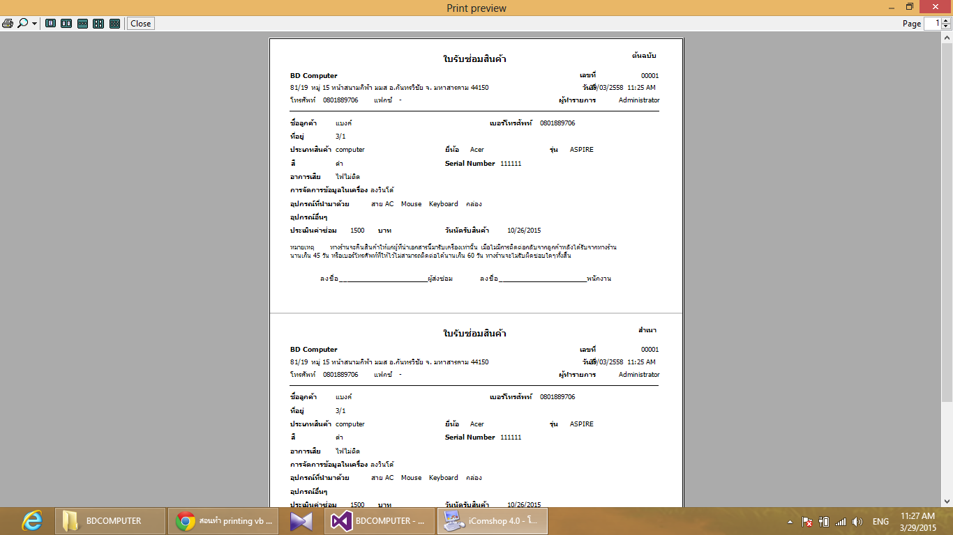The width and height of the screenshot is (953, 535).
Task: Open BDCOMPUTER folder taskbar item
Action: coord(110,521)
